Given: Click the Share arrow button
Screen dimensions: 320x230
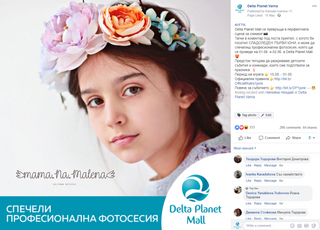Looking at the screenshot, I should tap(293, 138).
